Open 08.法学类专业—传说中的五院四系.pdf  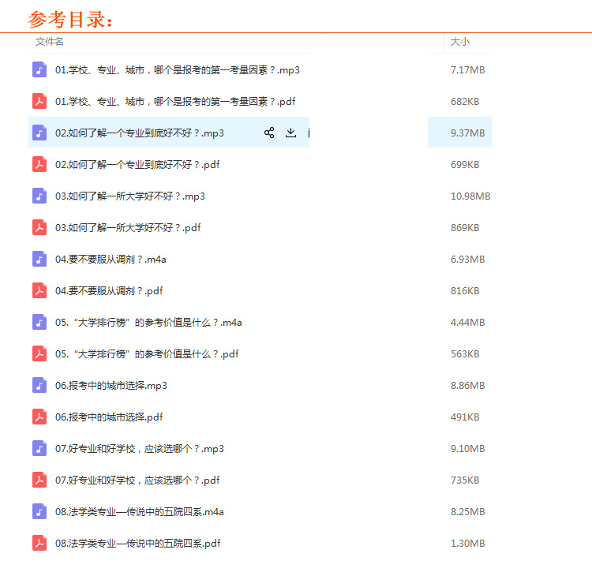click(137, 543)
